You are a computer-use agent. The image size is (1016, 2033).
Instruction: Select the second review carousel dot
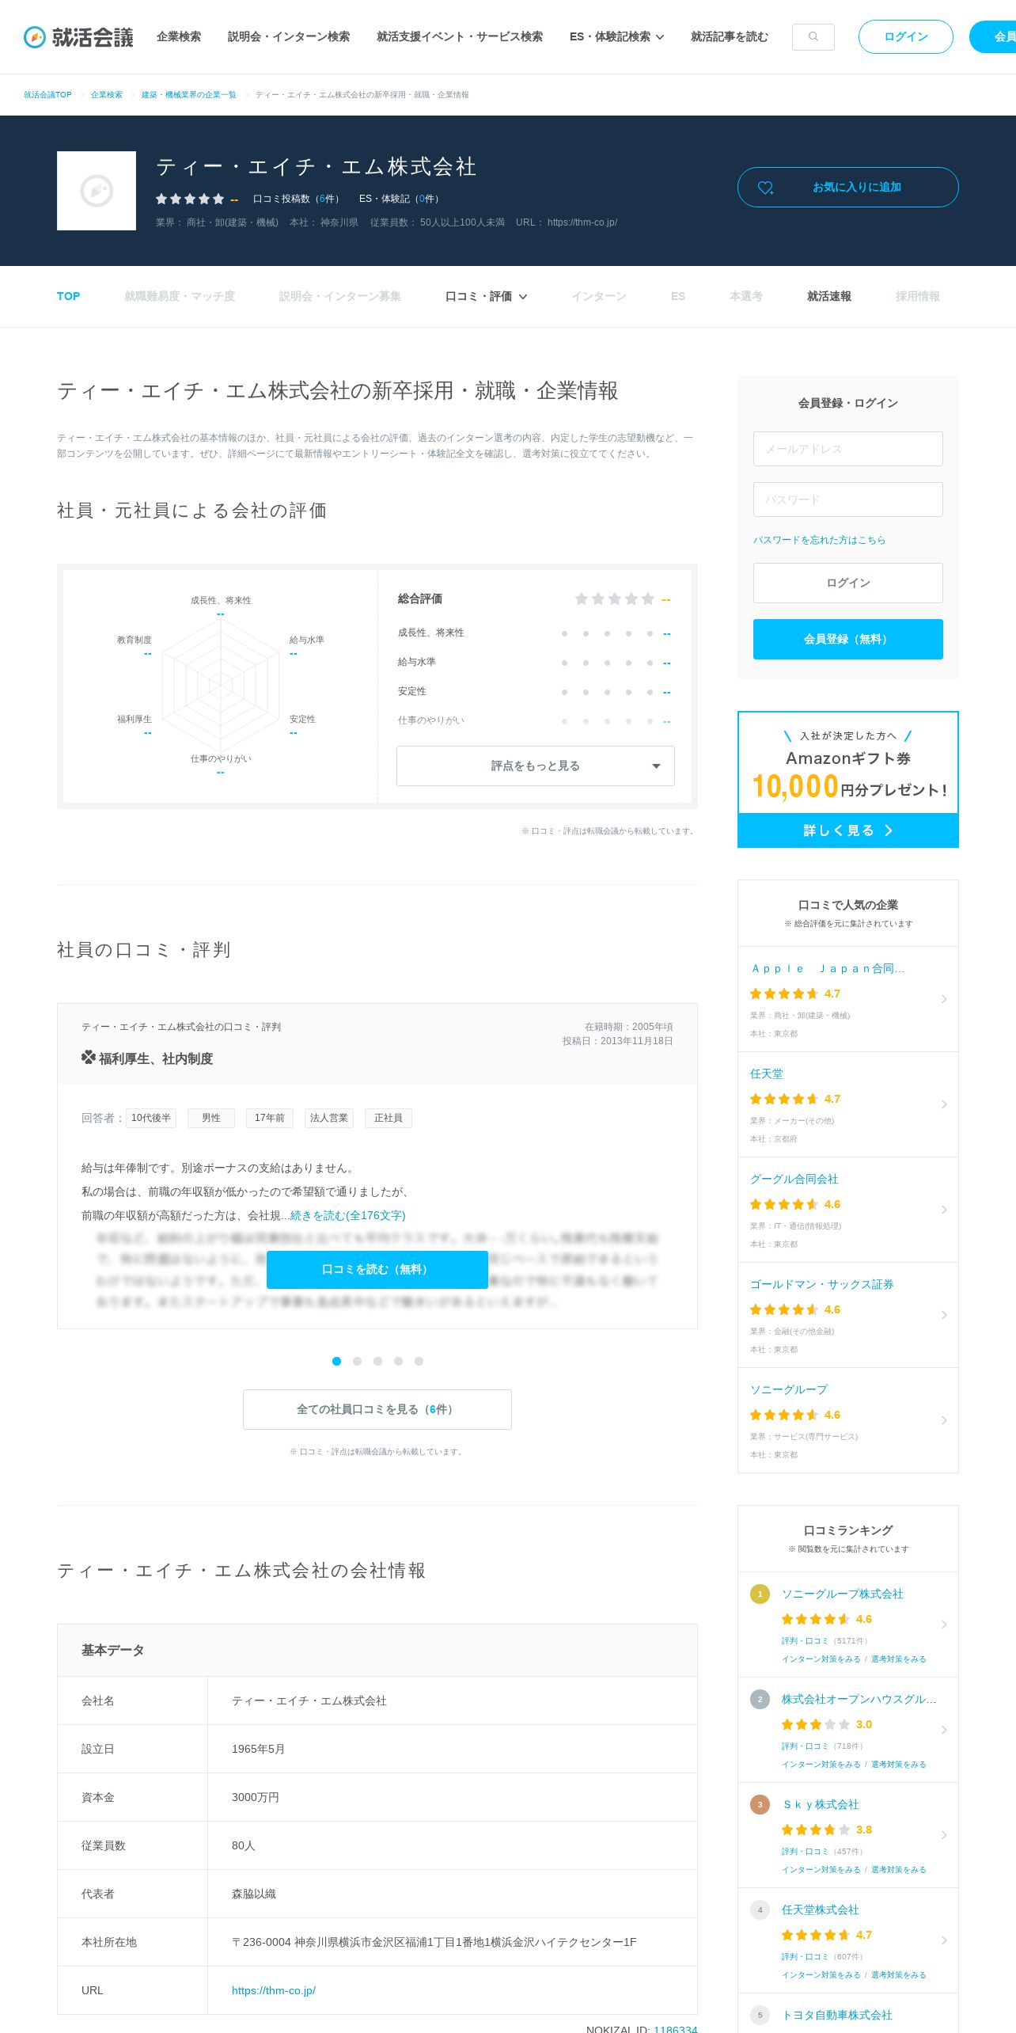pos(357,1361)
